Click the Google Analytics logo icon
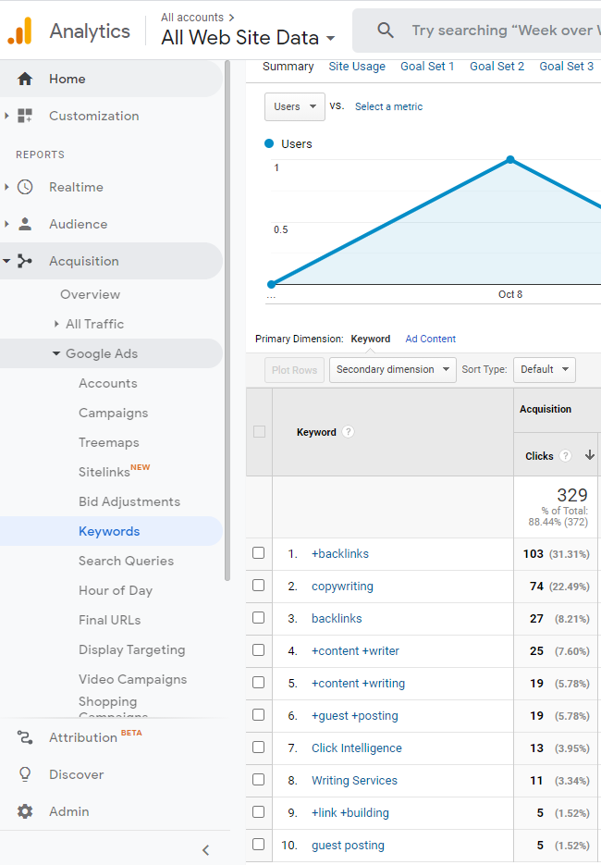Screen dimensions: 601x865 pos(19,31)
